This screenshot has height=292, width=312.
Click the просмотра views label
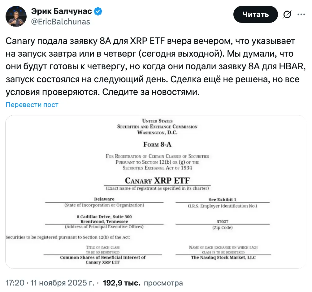pyautogui.click(x=163, y=283)
